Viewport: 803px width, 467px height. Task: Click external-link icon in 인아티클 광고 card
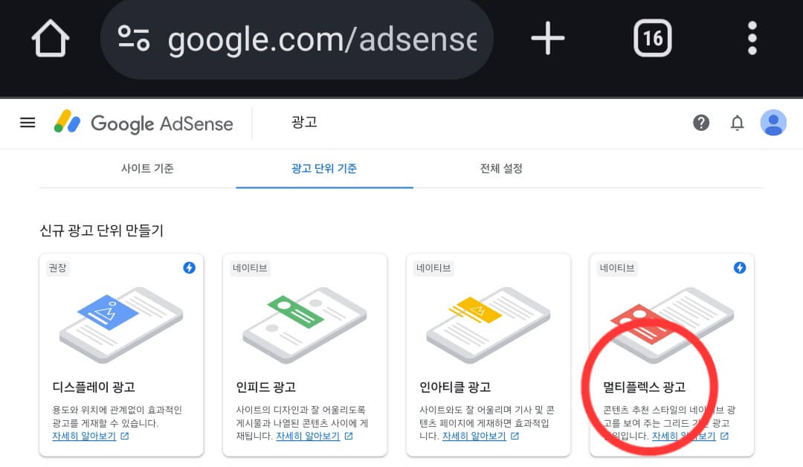(515, 437)
